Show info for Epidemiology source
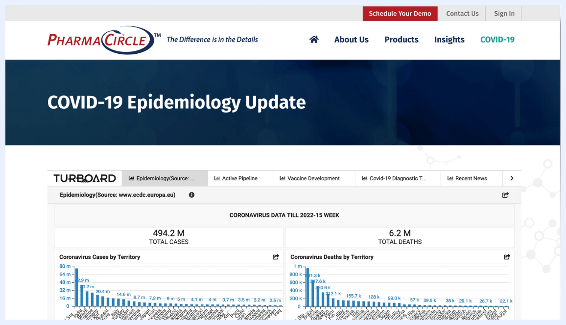566x325 pixels. coord(191,195)
